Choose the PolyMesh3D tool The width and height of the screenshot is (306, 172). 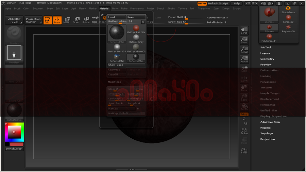coord(288,29)
